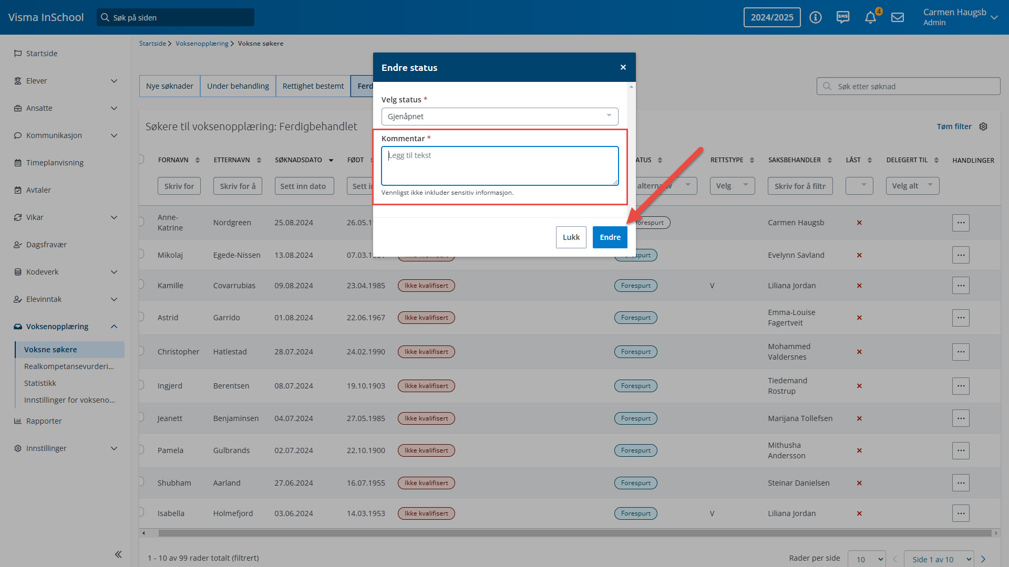
Task: Open the notifications bell
Action: pyautogui.click(x=870, y=17)
